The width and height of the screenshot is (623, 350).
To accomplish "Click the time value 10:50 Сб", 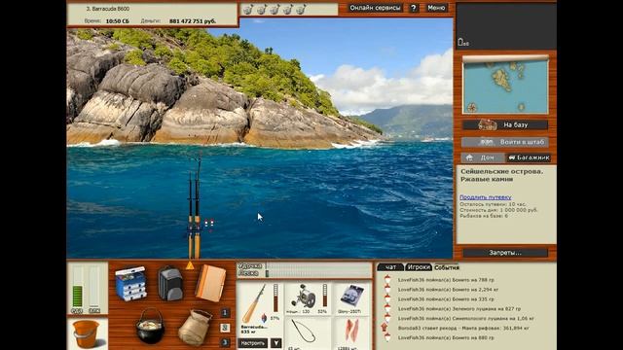I will [117, 21].
